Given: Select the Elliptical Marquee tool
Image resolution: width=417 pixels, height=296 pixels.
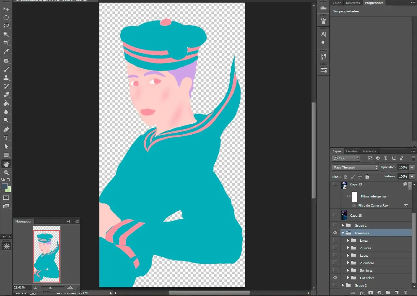Looking at the screenshot, I should [x=6, y=18].
